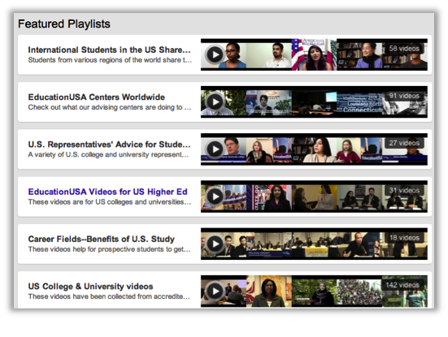Click the '18 videos' count badge
Viewport: 448px width, 337px height.
(404, 238)
